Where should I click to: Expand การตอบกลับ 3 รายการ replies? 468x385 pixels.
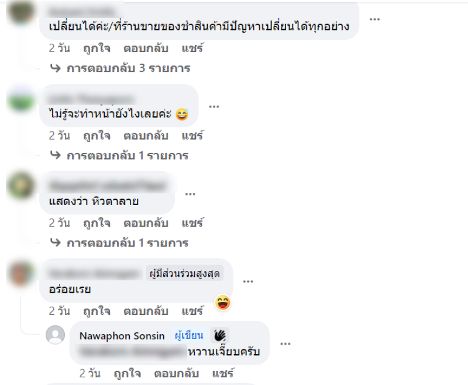pyautogui.click(x=120, y=68)
